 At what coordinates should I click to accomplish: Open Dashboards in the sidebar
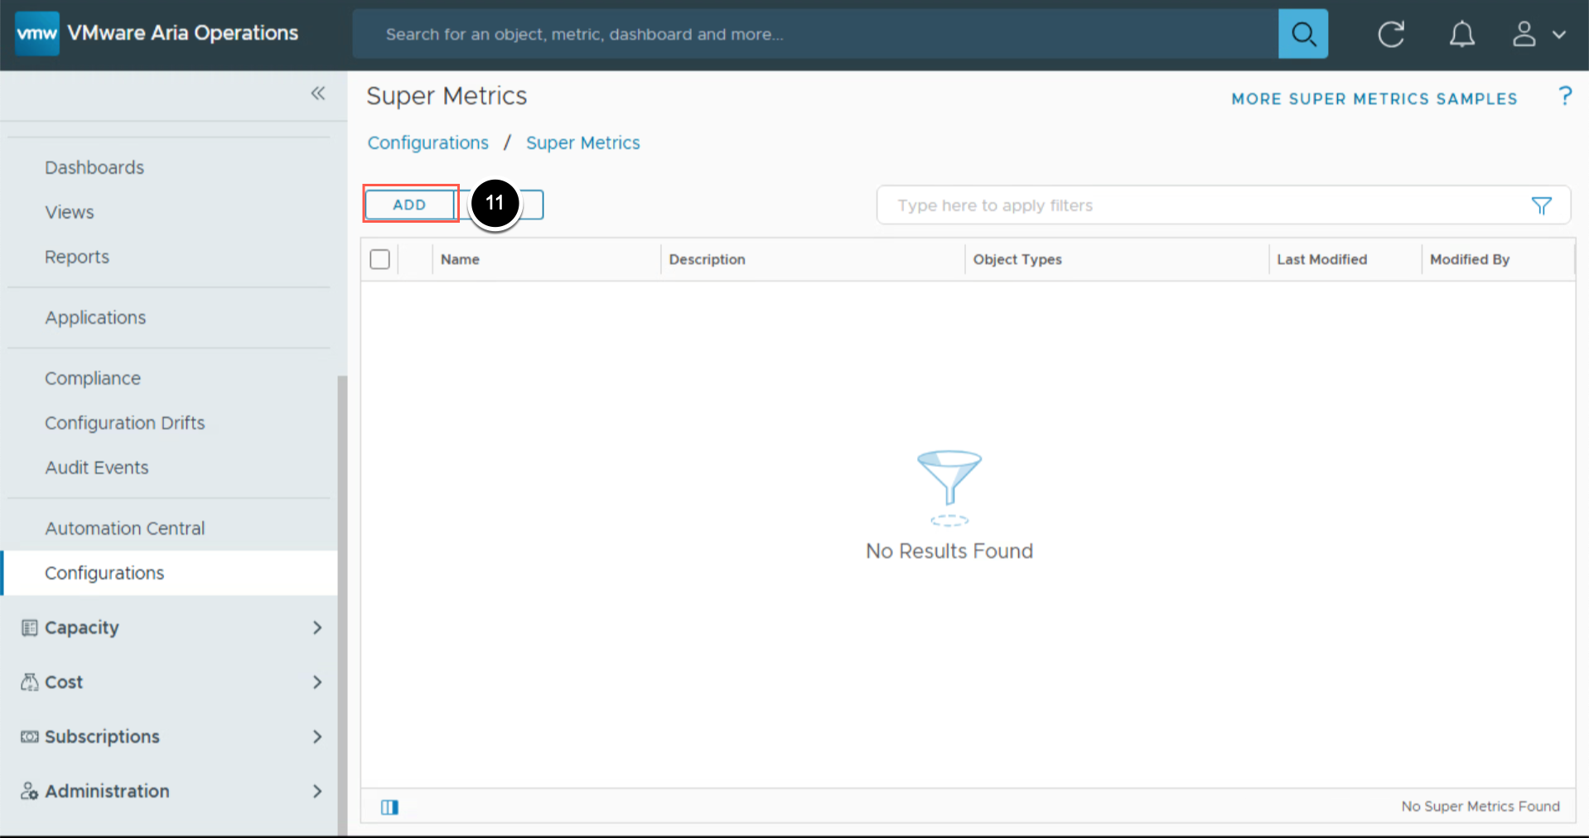click(x=94, y=167)
